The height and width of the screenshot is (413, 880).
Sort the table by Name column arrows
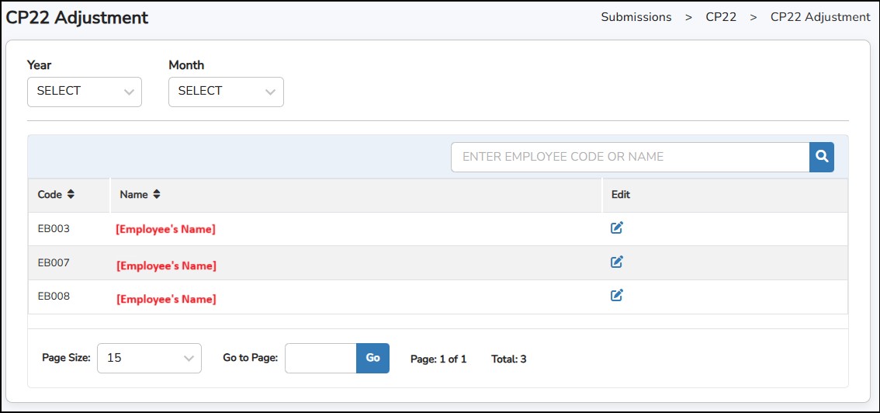point(156,195)
